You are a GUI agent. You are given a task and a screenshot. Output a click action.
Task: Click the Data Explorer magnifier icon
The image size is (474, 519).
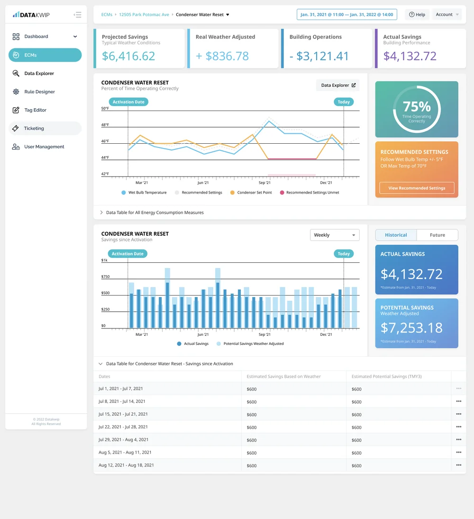(x=16, y=73)
